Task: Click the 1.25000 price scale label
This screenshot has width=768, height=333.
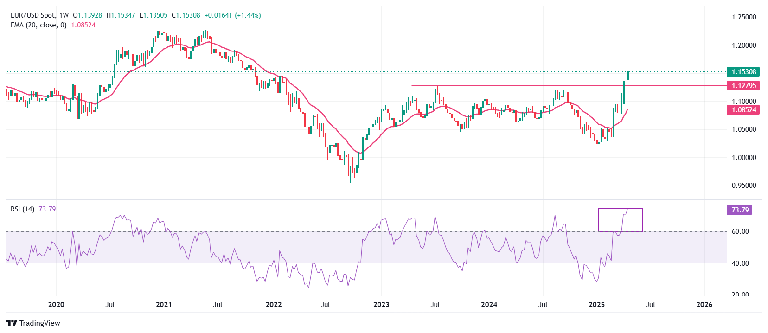Action: [743, 17]
